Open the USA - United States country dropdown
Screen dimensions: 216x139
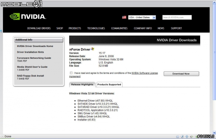click(142, 17)
